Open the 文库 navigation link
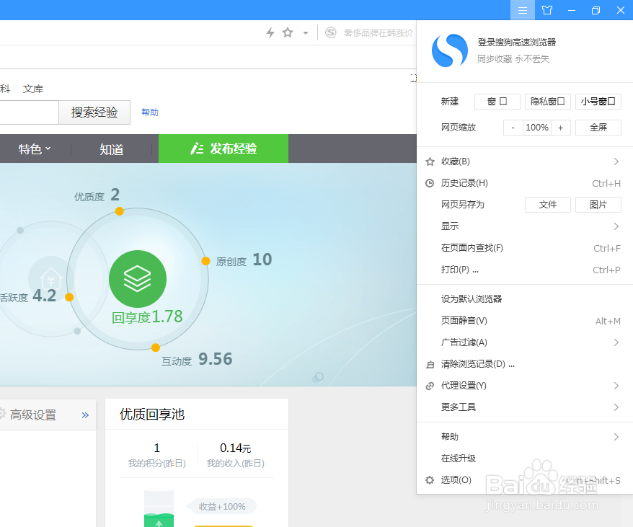 [33, 89]
